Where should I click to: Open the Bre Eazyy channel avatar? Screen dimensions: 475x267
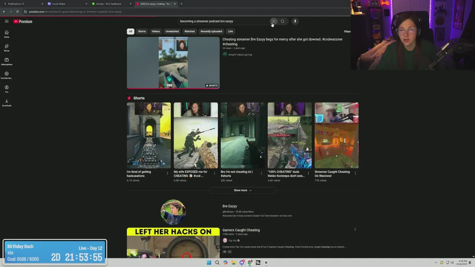coord(173,212)
